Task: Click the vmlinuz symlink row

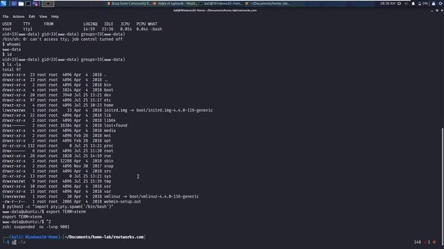Action: pyautogui.click(x=101, y=196)
